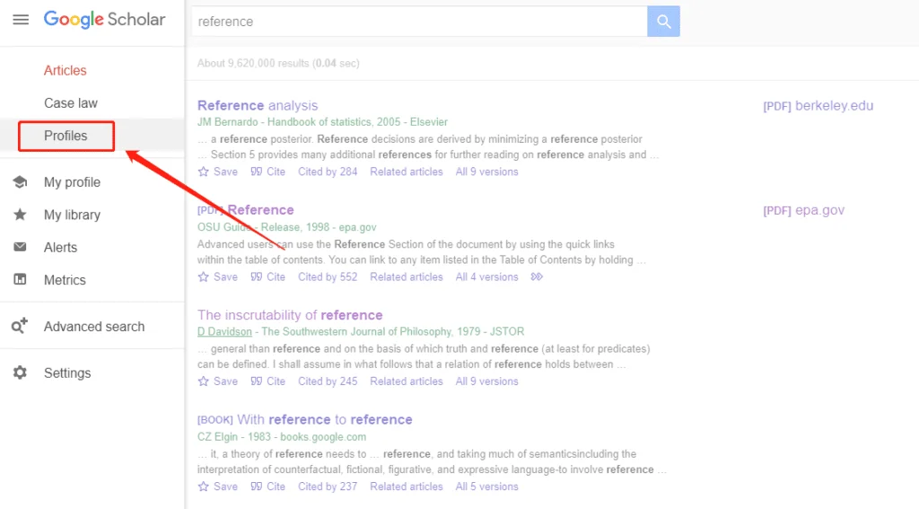
Task: Click Related articles under Reference analysis
Action: [407, 171]
